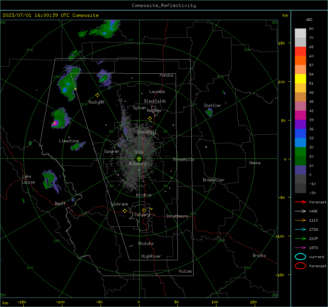Click the Ponoka city label
This screenshot has width=328, height=307.
166,75
